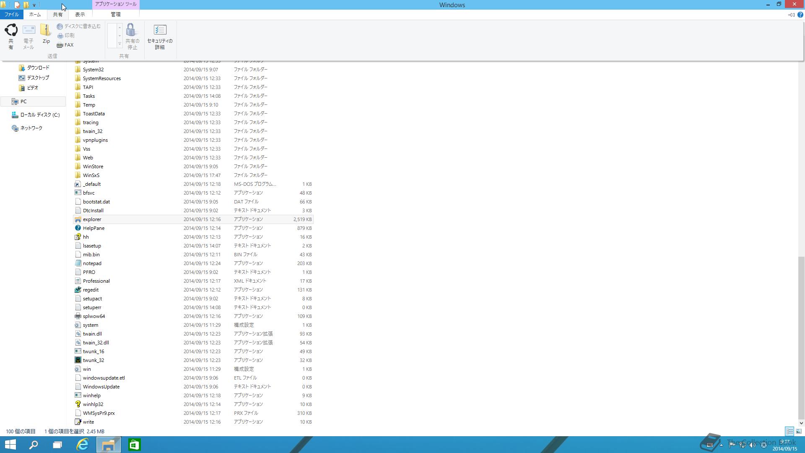Switch to Large icons view in status bar

point(799,431)
